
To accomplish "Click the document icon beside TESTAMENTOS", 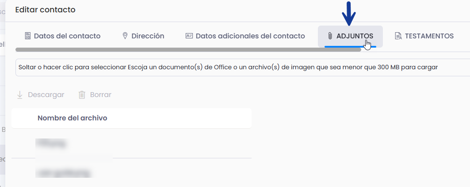I will (x=398, y=36).
